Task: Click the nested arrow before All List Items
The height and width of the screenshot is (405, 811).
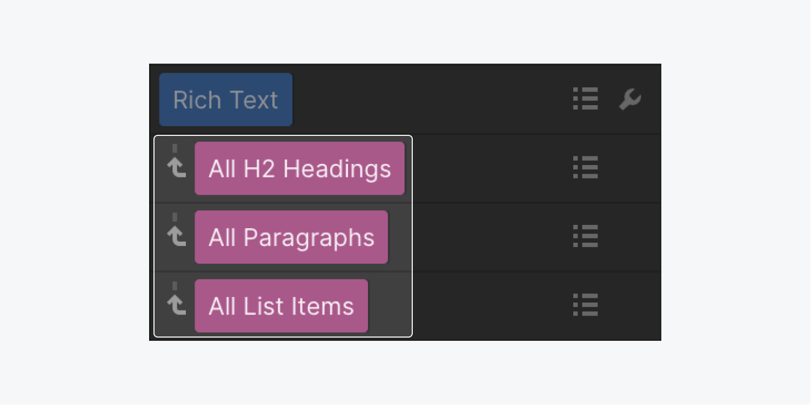Action: [177, 305]
